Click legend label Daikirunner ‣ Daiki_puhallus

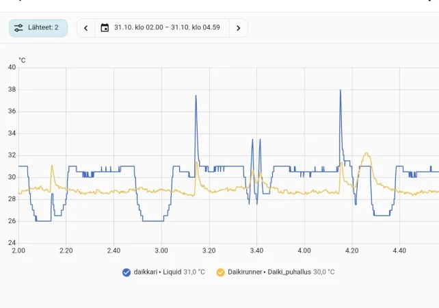(269, 272)
